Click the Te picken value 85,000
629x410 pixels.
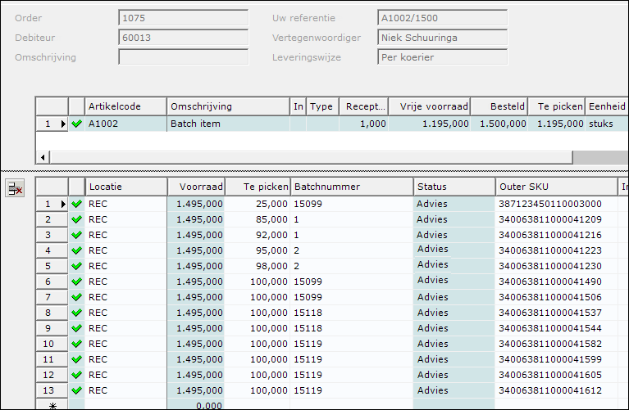pyautogui.click(x=258, y=219)
